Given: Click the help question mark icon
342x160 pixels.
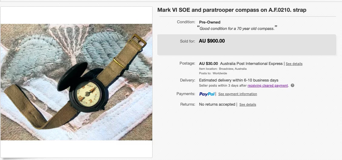Looking at the screenshot, I should [293, 85].
